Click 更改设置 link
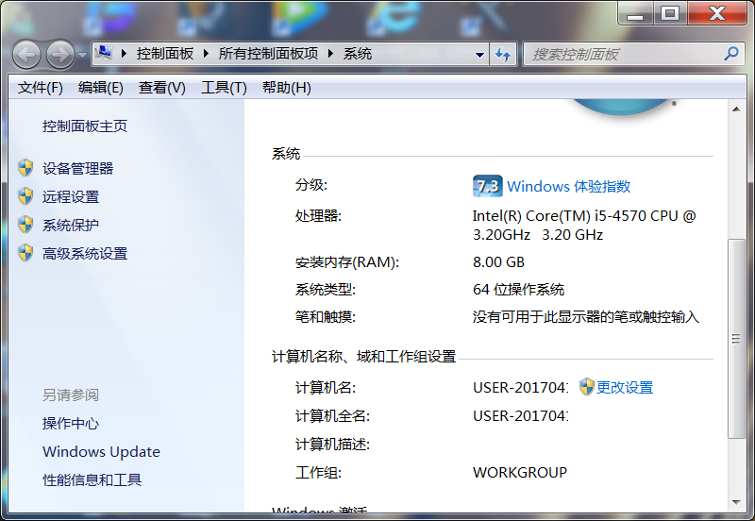The width and height of the screenshot is (755, 521). coord(625,388)
